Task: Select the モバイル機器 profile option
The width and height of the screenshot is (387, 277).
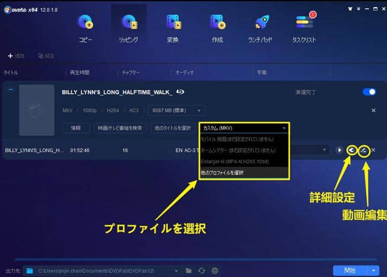Action: click(244, 139)
